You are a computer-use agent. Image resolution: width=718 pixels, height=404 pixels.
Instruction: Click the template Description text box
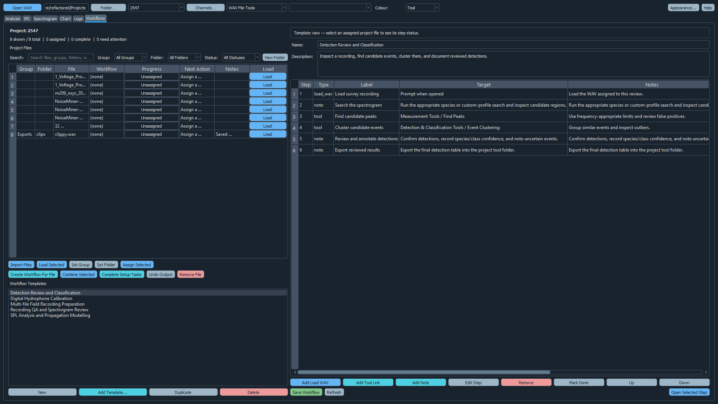pos(513,64)
